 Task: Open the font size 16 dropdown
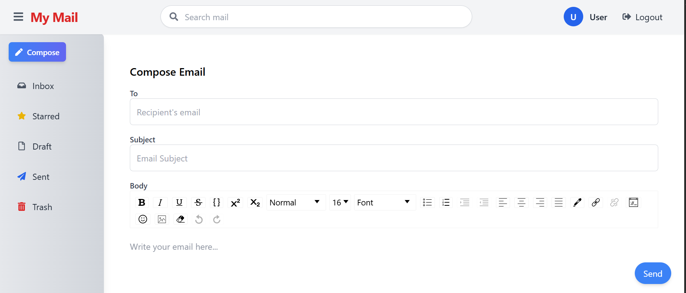pos(340,203)
